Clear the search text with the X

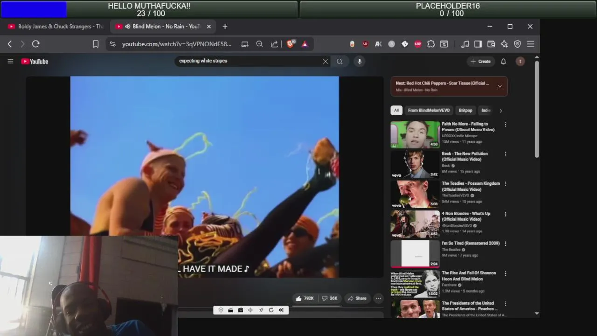click(326, 61)
